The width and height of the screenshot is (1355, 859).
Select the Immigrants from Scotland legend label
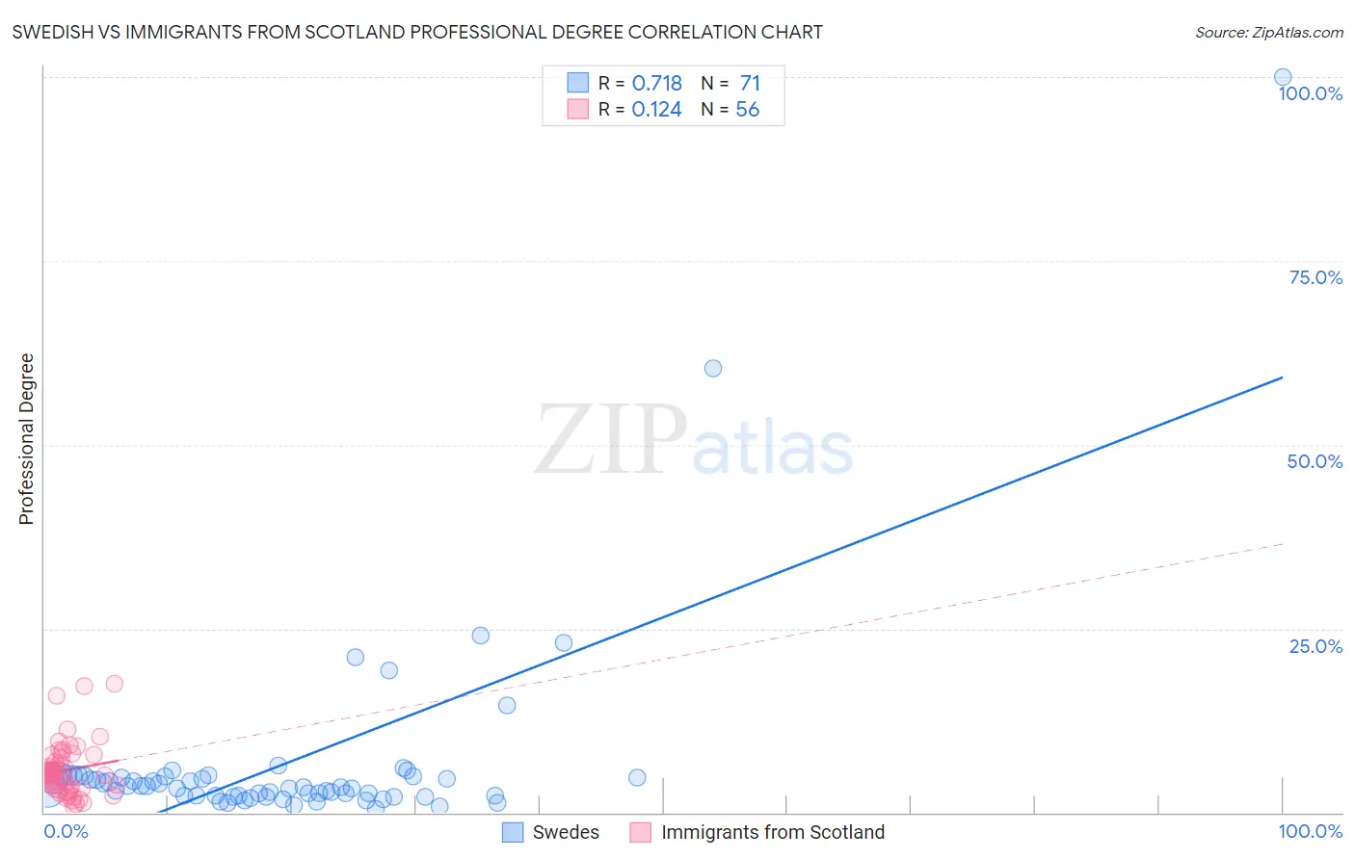773,832
